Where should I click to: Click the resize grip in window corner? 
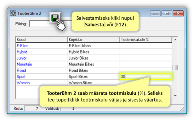pyautogui.click(x=182, y=109)
